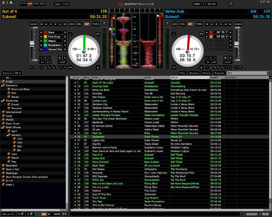This screenshot has height=217, width=272.
Task: Adjust the left deck pitch slider handle
Action: click(32, 43)
